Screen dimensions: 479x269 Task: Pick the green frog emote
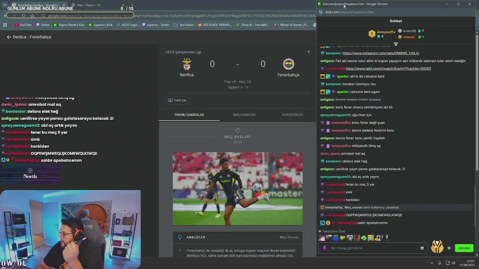364,238
